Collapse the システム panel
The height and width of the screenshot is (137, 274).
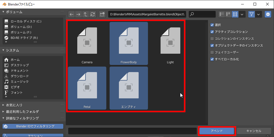pyautogui.click(x=3, y=50)
